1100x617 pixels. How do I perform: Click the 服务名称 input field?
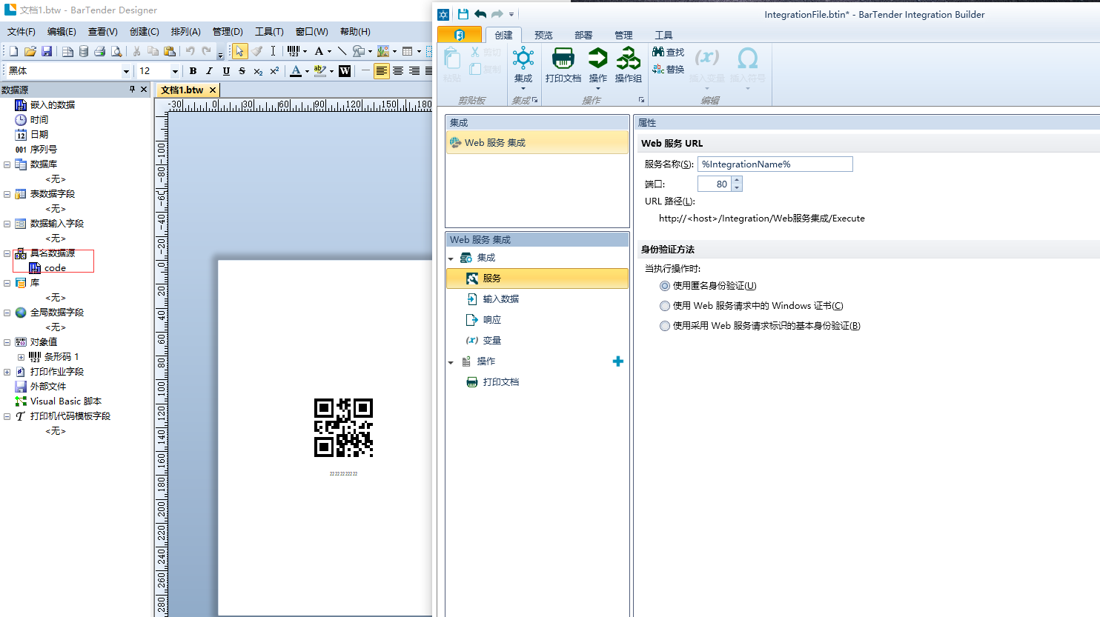(775, 164)
